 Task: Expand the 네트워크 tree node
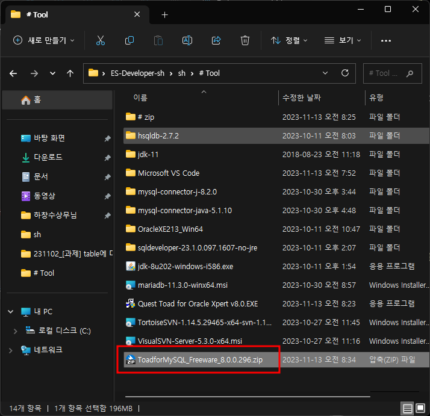(11, 350)
